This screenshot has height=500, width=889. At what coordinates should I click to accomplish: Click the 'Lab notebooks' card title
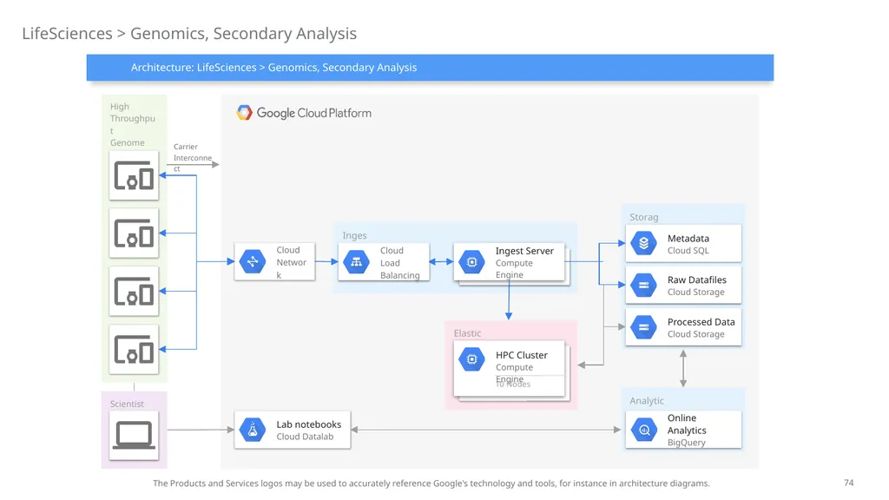point(309,424)
